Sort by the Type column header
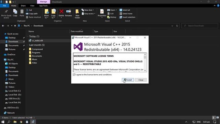Screen dimensions: 220x124 pyautogui.click(x=96, y=31)
